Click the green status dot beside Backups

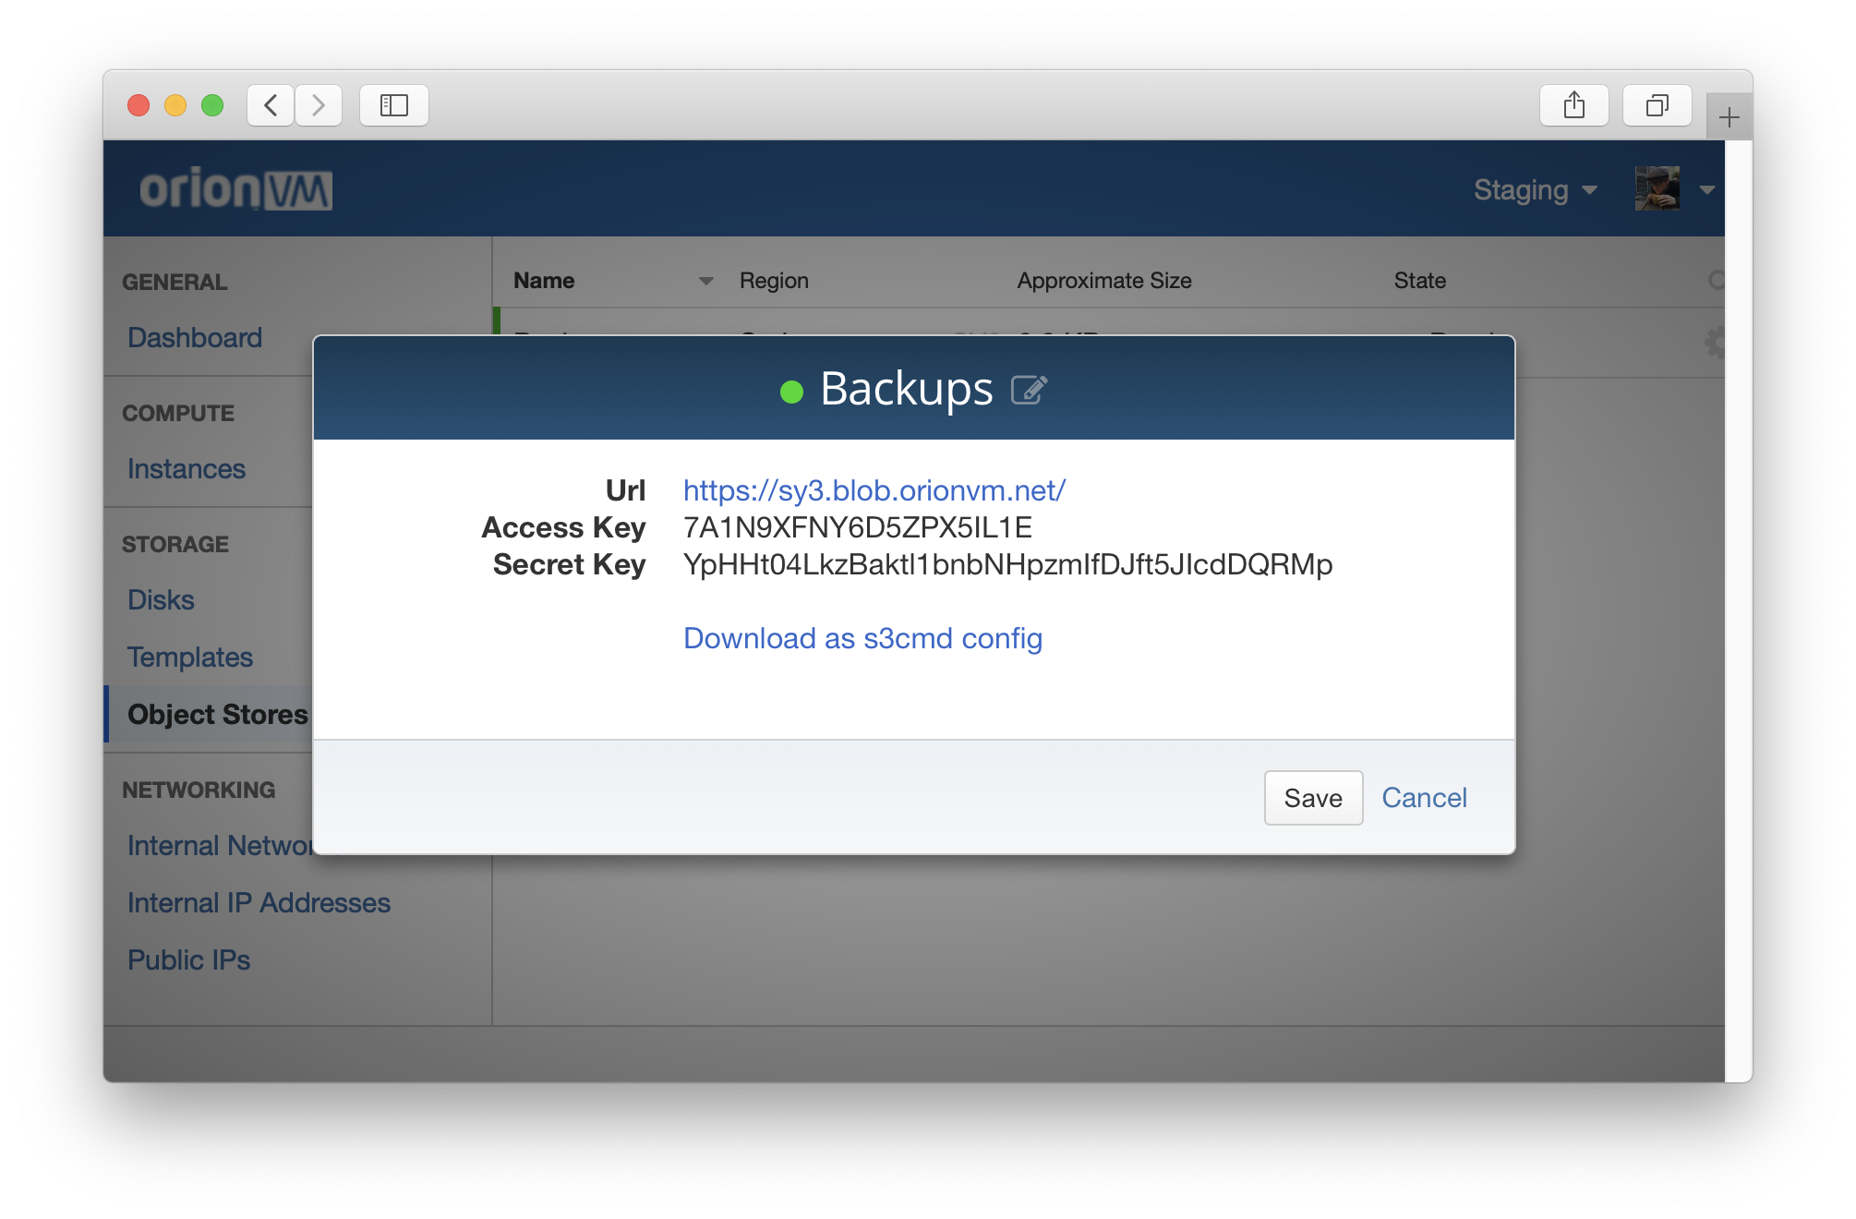pyautogui.click(x=790, y=392)
